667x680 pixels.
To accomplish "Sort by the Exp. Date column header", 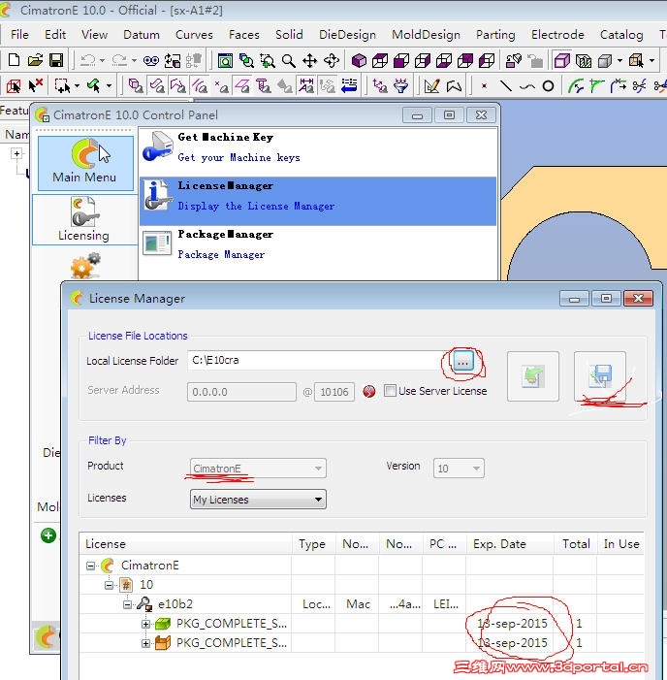I will tap(510, 544).
